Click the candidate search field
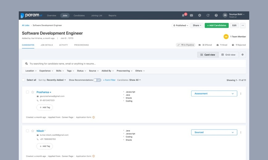The height and width of the screenshot is (160, 268). (x=134, y=64)
